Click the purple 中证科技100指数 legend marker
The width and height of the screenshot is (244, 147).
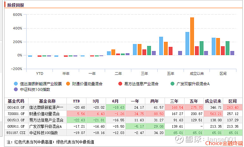click(16, 89)
